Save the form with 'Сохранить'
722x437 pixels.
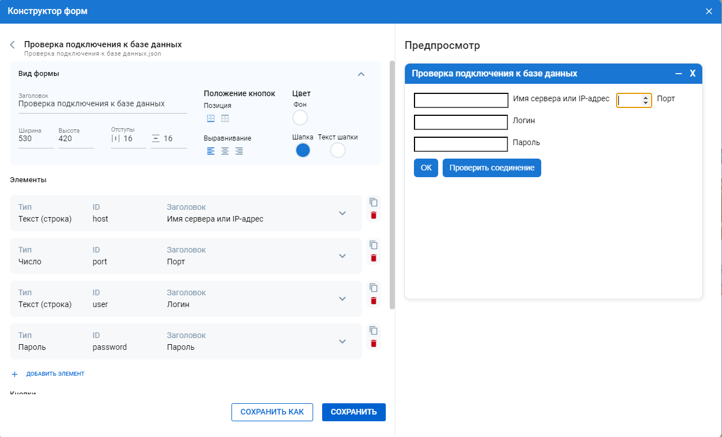354,412
